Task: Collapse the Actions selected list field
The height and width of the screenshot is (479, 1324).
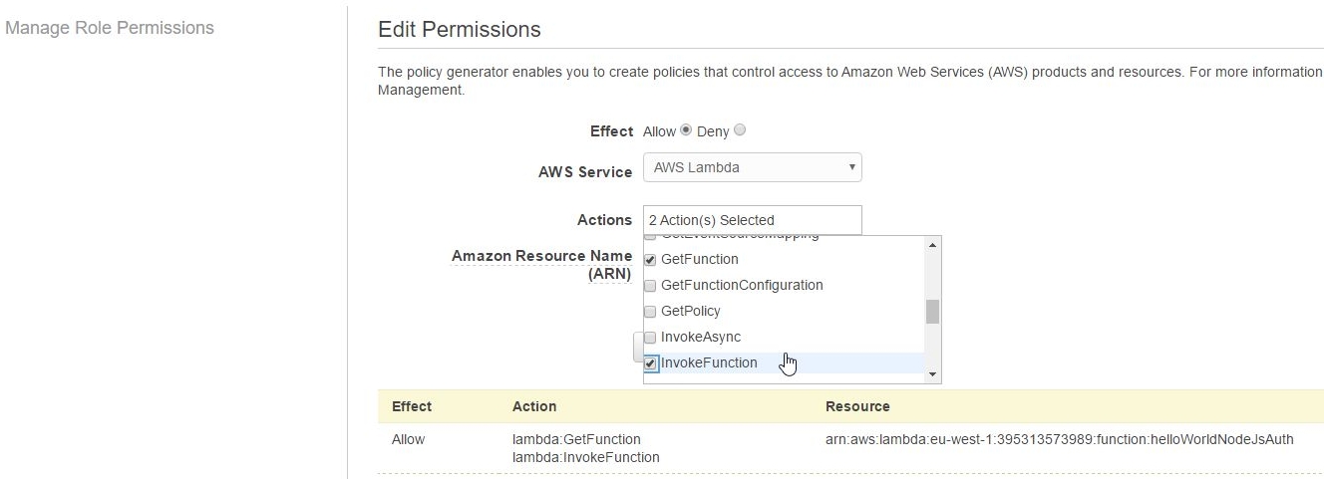Action: coord(752,220)
